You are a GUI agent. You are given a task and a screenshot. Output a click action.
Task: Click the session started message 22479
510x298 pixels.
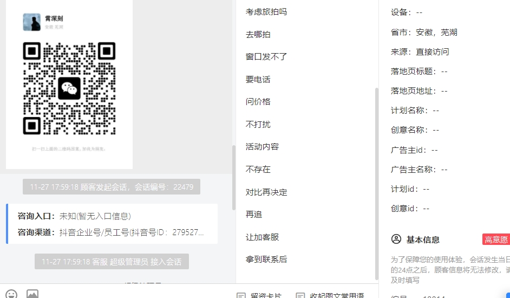pyautogui.click(x=112, y=187)
